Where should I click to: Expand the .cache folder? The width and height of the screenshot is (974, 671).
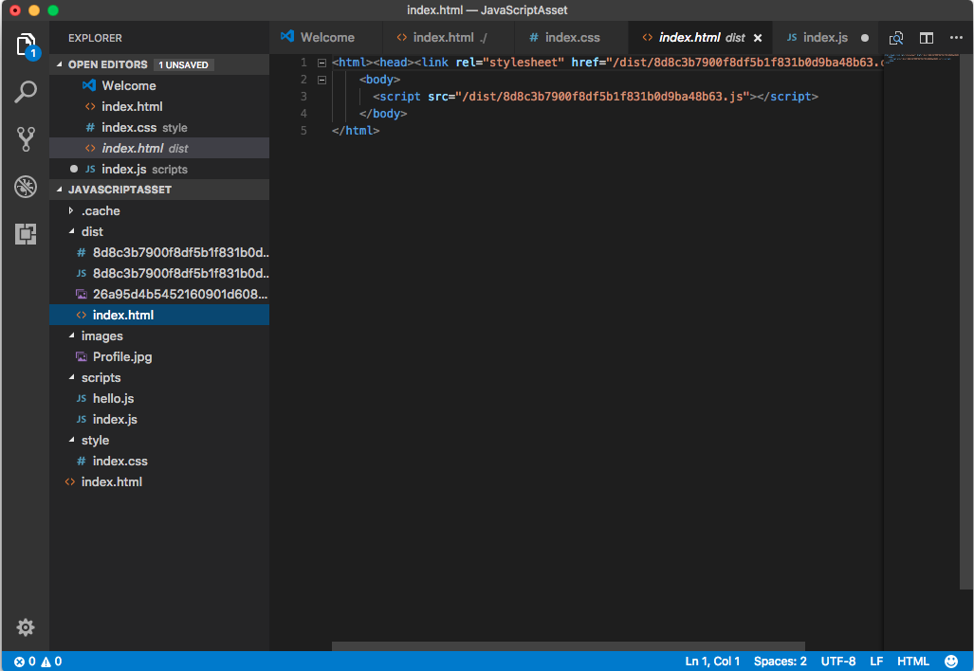[71, 210]
